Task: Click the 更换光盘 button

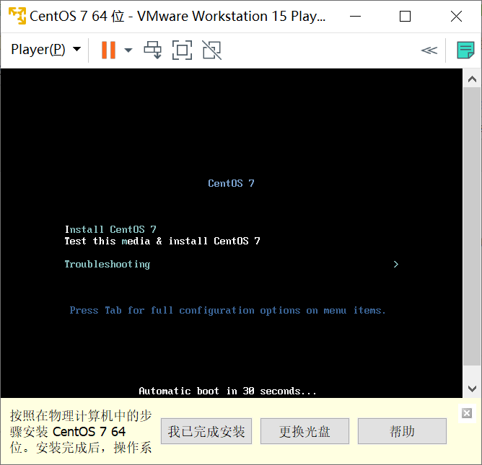Action: (x=304, y=431)
